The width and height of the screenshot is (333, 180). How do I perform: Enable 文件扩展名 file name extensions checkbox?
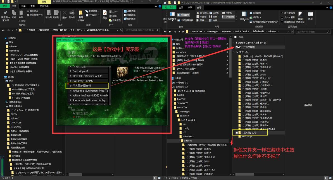tap(282, 17)
